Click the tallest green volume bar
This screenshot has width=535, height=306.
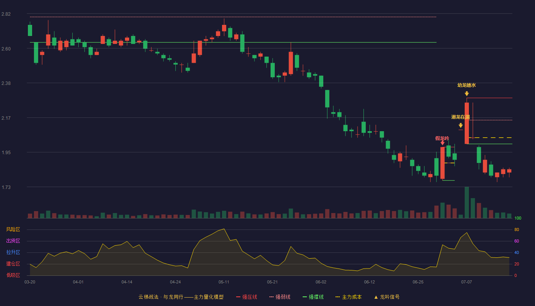pos(467,202)
